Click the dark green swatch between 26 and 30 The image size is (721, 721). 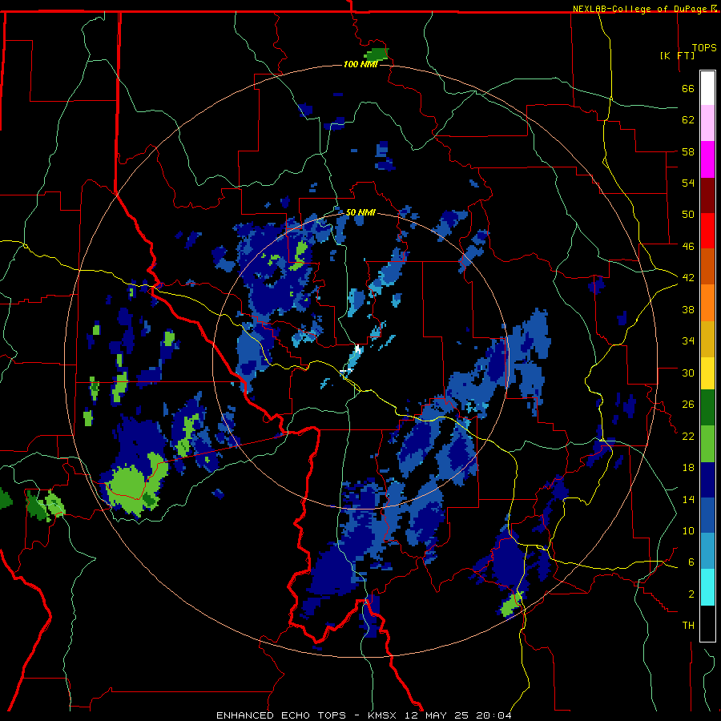(707, 408)
